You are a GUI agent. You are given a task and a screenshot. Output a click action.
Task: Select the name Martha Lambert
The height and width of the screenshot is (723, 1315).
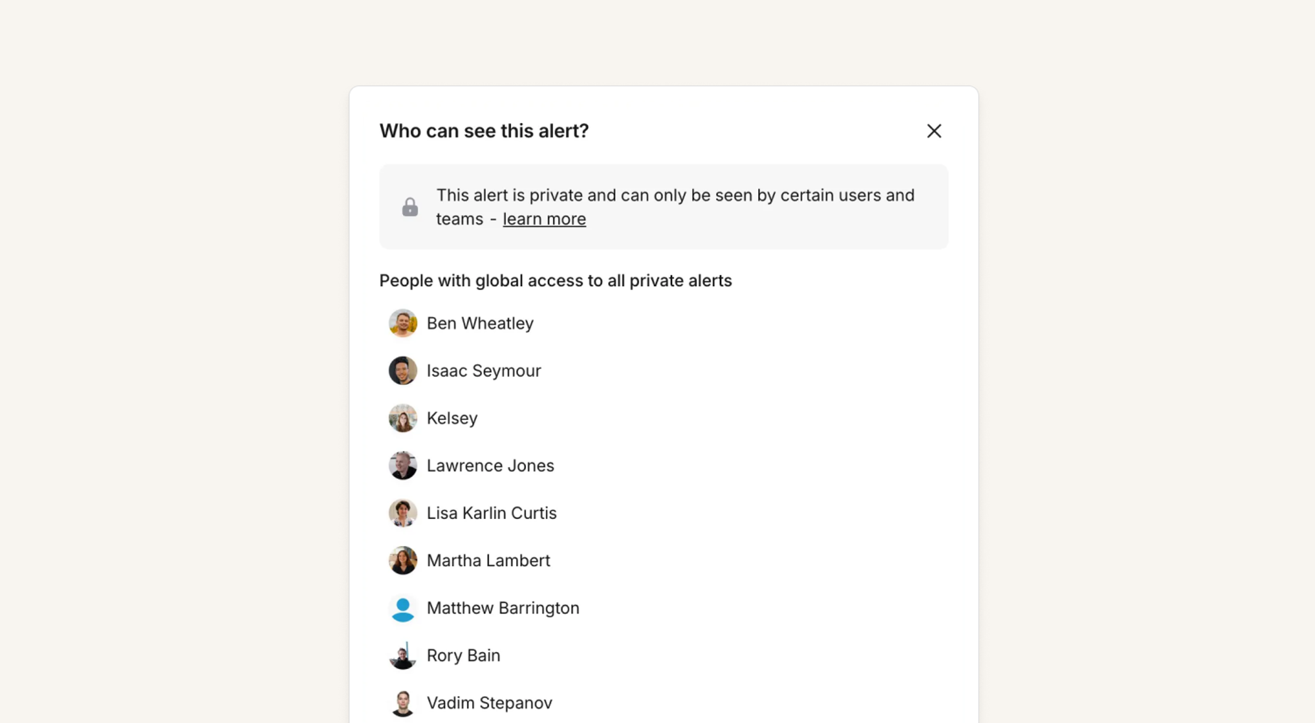[x=488, y=561]
